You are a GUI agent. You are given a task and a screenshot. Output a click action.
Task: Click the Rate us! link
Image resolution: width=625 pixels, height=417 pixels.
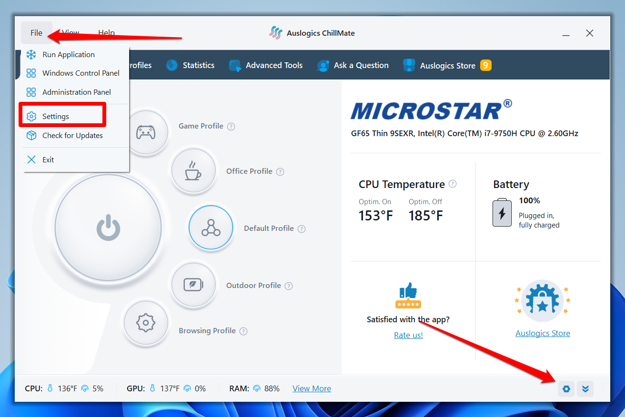pyautogui.click(x=408, y=335)
